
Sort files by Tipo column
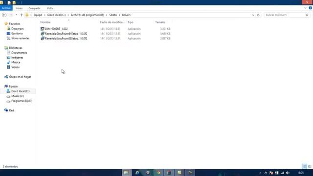click(131, 22)
